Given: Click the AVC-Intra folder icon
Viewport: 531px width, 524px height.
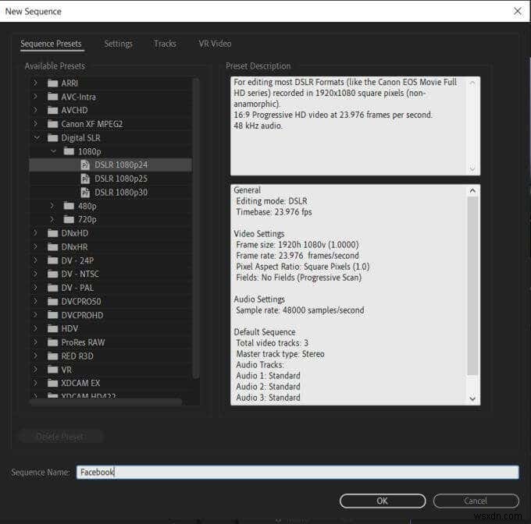Looking at the screenshot, I should pyautogui.click(x=52, y=97).
